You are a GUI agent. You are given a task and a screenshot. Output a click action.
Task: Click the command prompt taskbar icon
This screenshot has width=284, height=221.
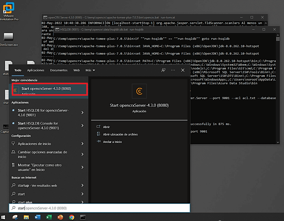click(x=83, y=217)
